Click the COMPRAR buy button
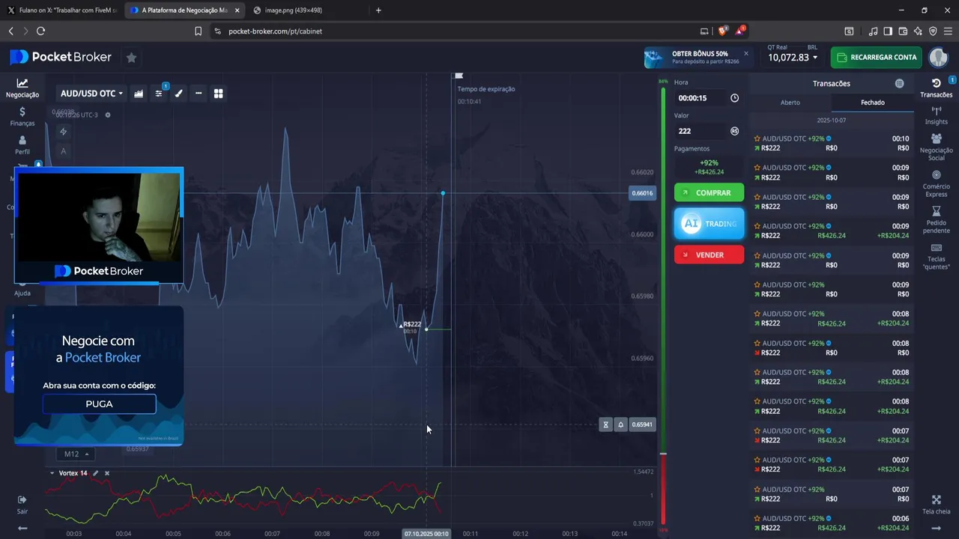Screen dimensions: 959x539 (x=709, y=193)
